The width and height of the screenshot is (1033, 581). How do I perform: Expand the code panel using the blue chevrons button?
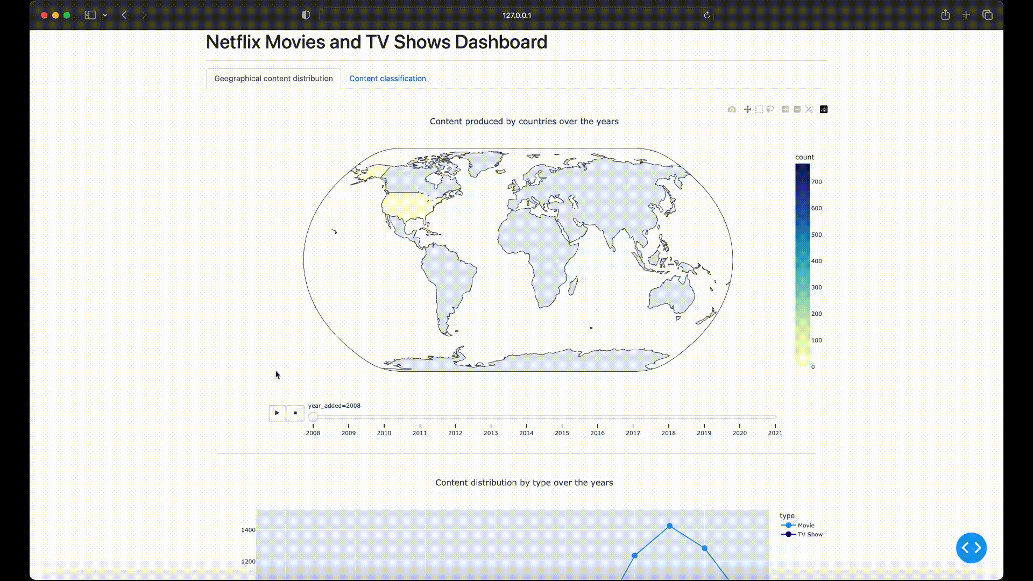(972, 548)
